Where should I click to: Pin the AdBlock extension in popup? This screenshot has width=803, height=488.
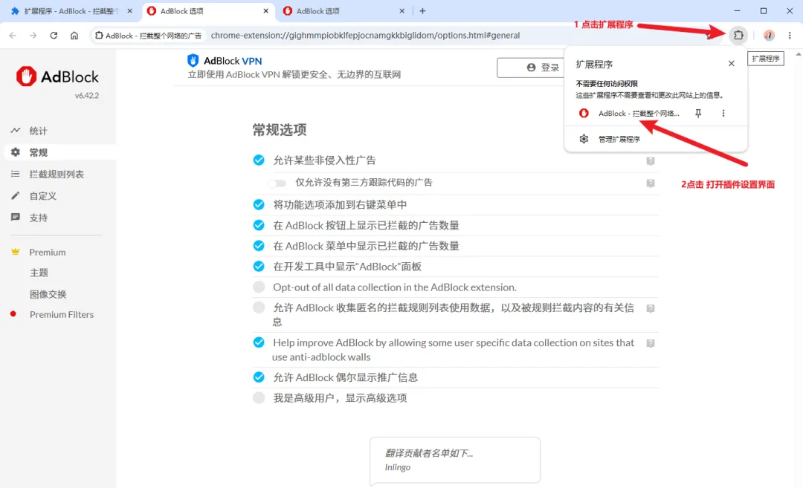[x=698, y=113]
